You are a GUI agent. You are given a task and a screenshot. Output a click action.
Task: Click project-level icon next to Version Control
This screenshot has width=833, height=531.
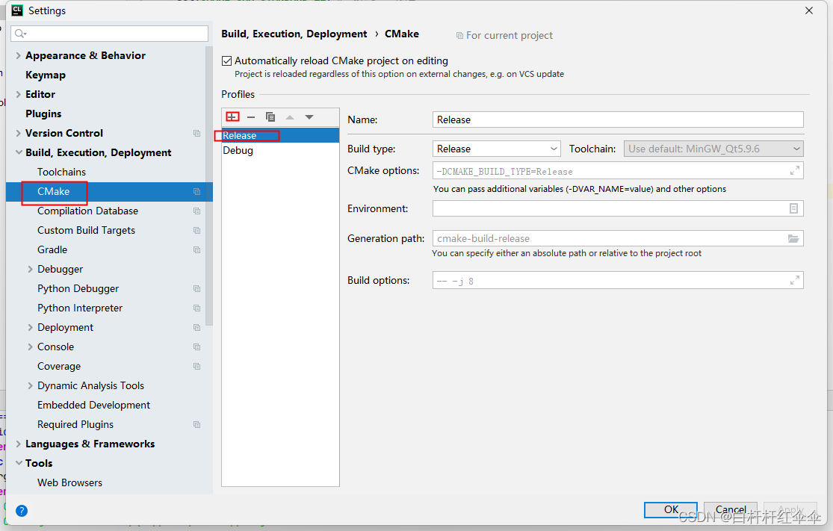coord(197,133)
